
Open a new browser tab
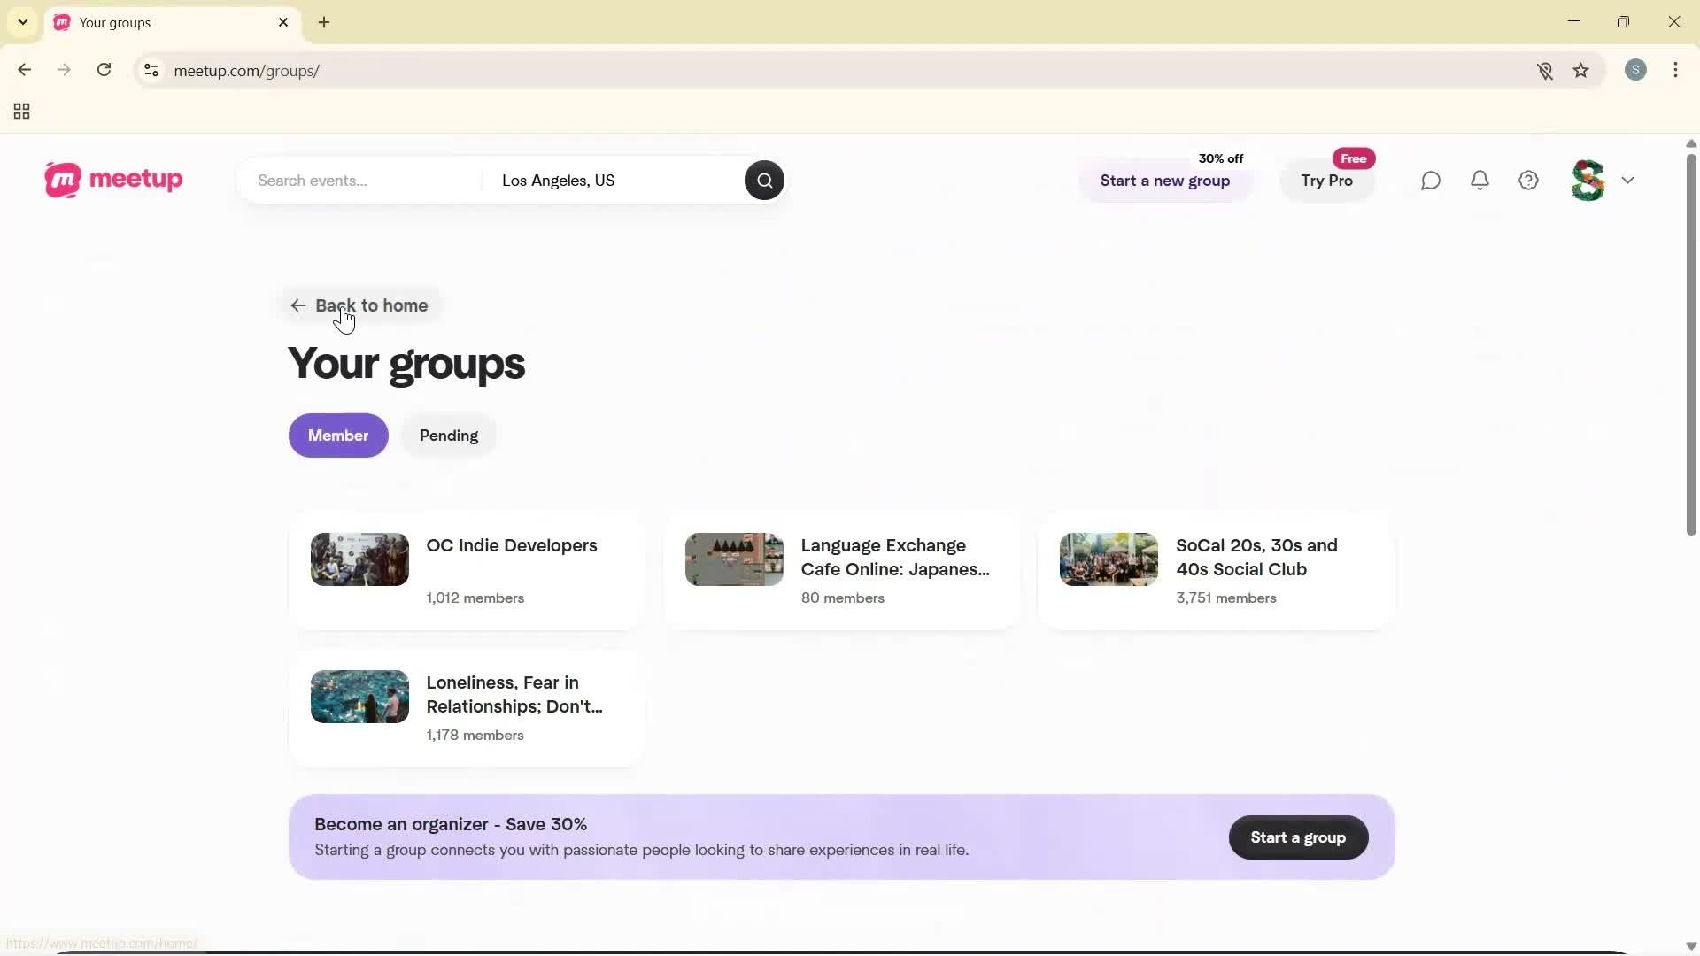[x=324, y=22]
